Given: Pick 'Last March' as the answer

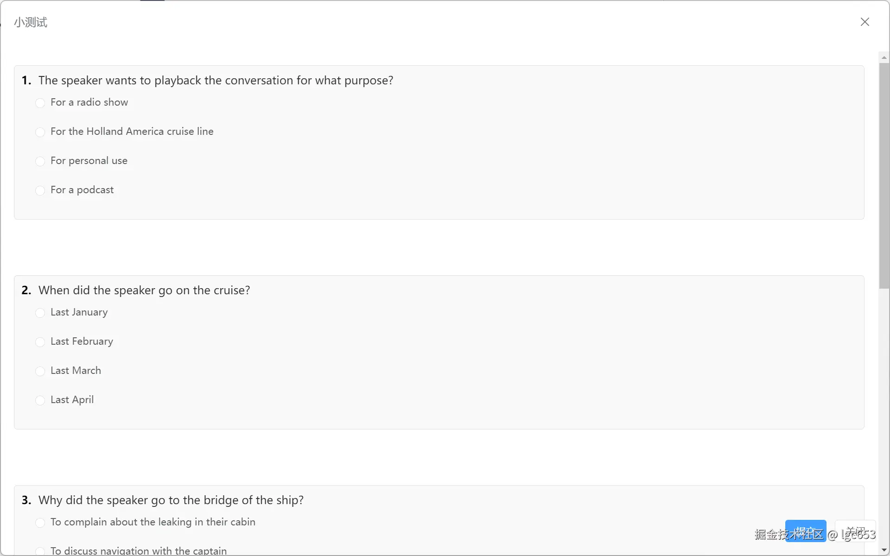Looking at the screenshot, I should tap(40, 371).
